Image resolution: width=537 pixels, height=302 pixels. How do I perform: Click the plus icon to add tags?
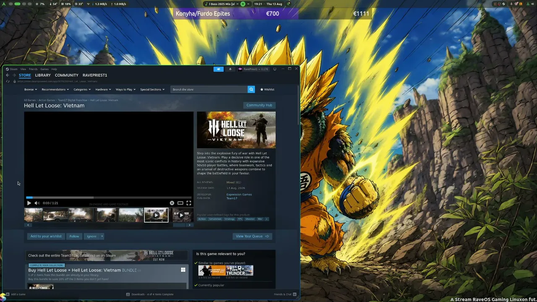coord(266,219)
